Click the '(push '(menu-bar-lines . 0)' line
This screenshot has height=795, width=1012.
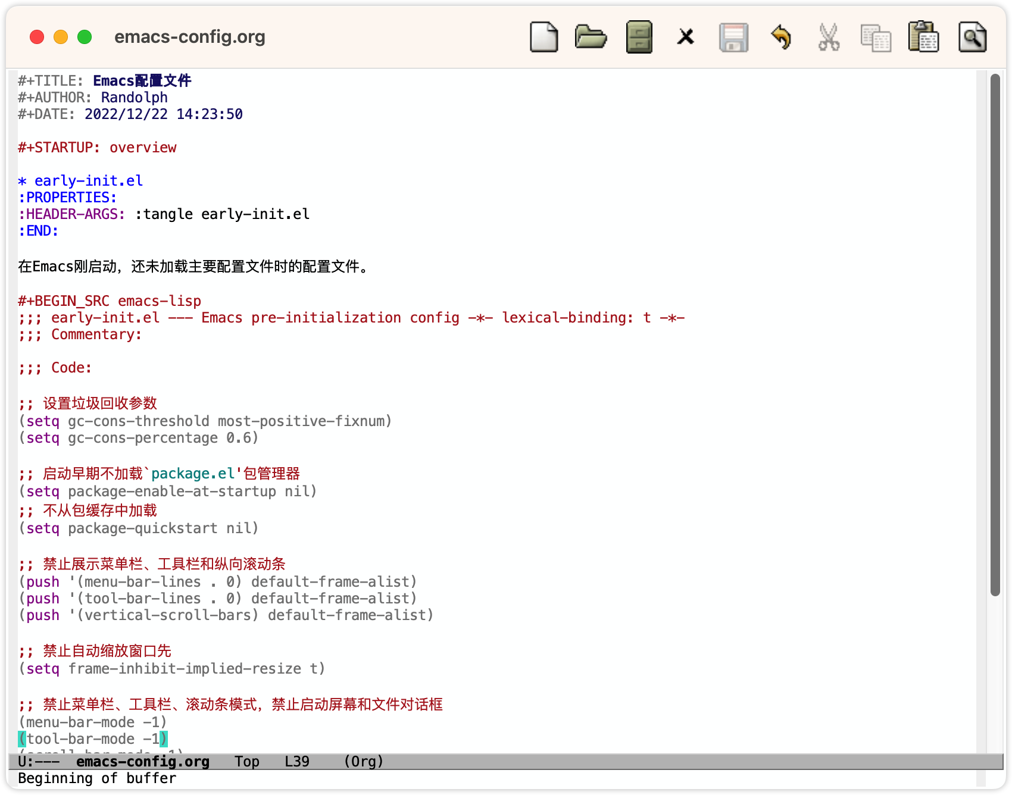coord(218,582)
